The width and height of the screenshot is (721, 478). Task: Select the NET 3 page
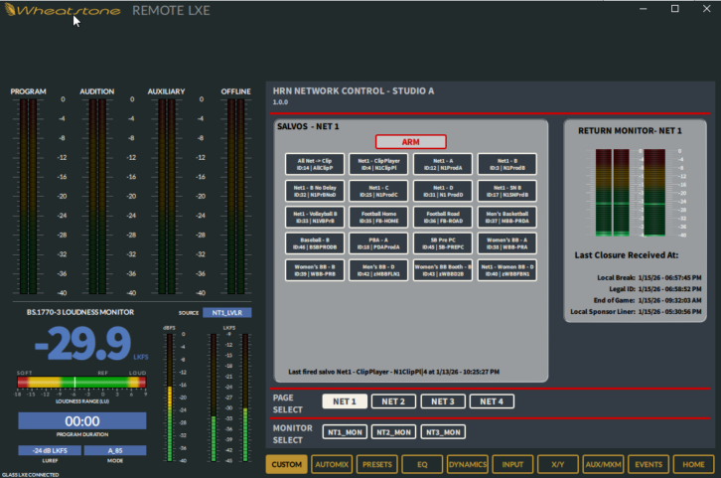coord(443,401)
